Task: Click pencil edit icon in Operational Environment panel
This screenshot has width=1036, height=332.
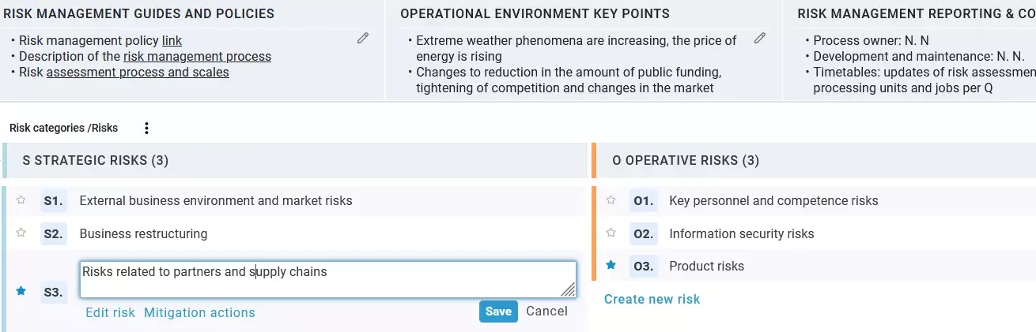Action: (760, 38)
